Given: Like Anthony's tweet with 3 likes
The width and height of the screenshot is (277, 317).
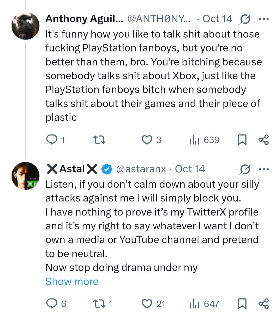Looking at the screenshot, I should 147,140.
